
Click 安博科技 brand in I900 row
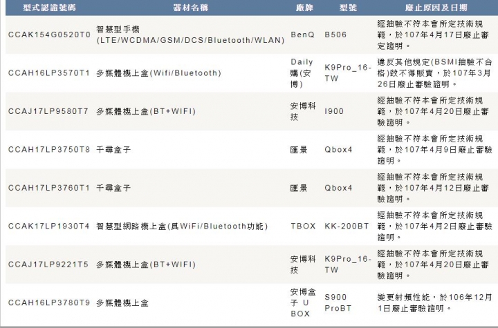coord(303,111)
